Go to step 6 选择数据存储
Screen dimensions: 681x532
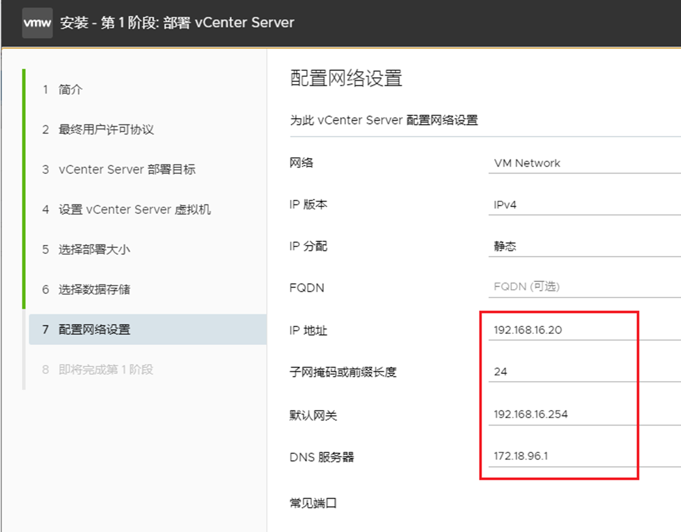pyautogui.click(x=86, y=289)
